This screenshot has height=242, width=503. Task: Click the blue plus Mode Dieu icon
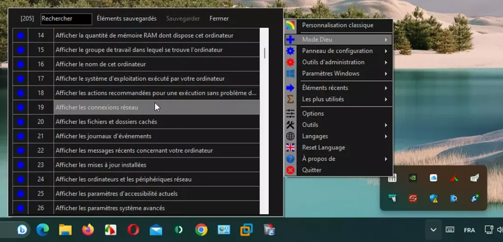(x=290, y=40)
